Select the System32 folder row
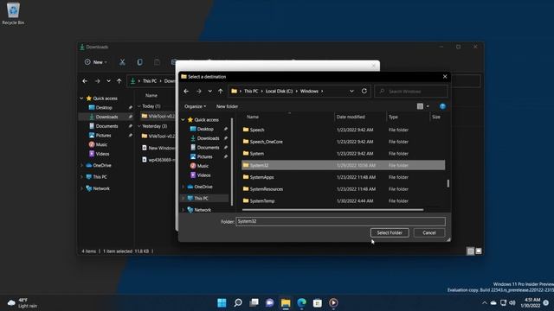Viewport: 554px width, 311px height. (343, 165)
